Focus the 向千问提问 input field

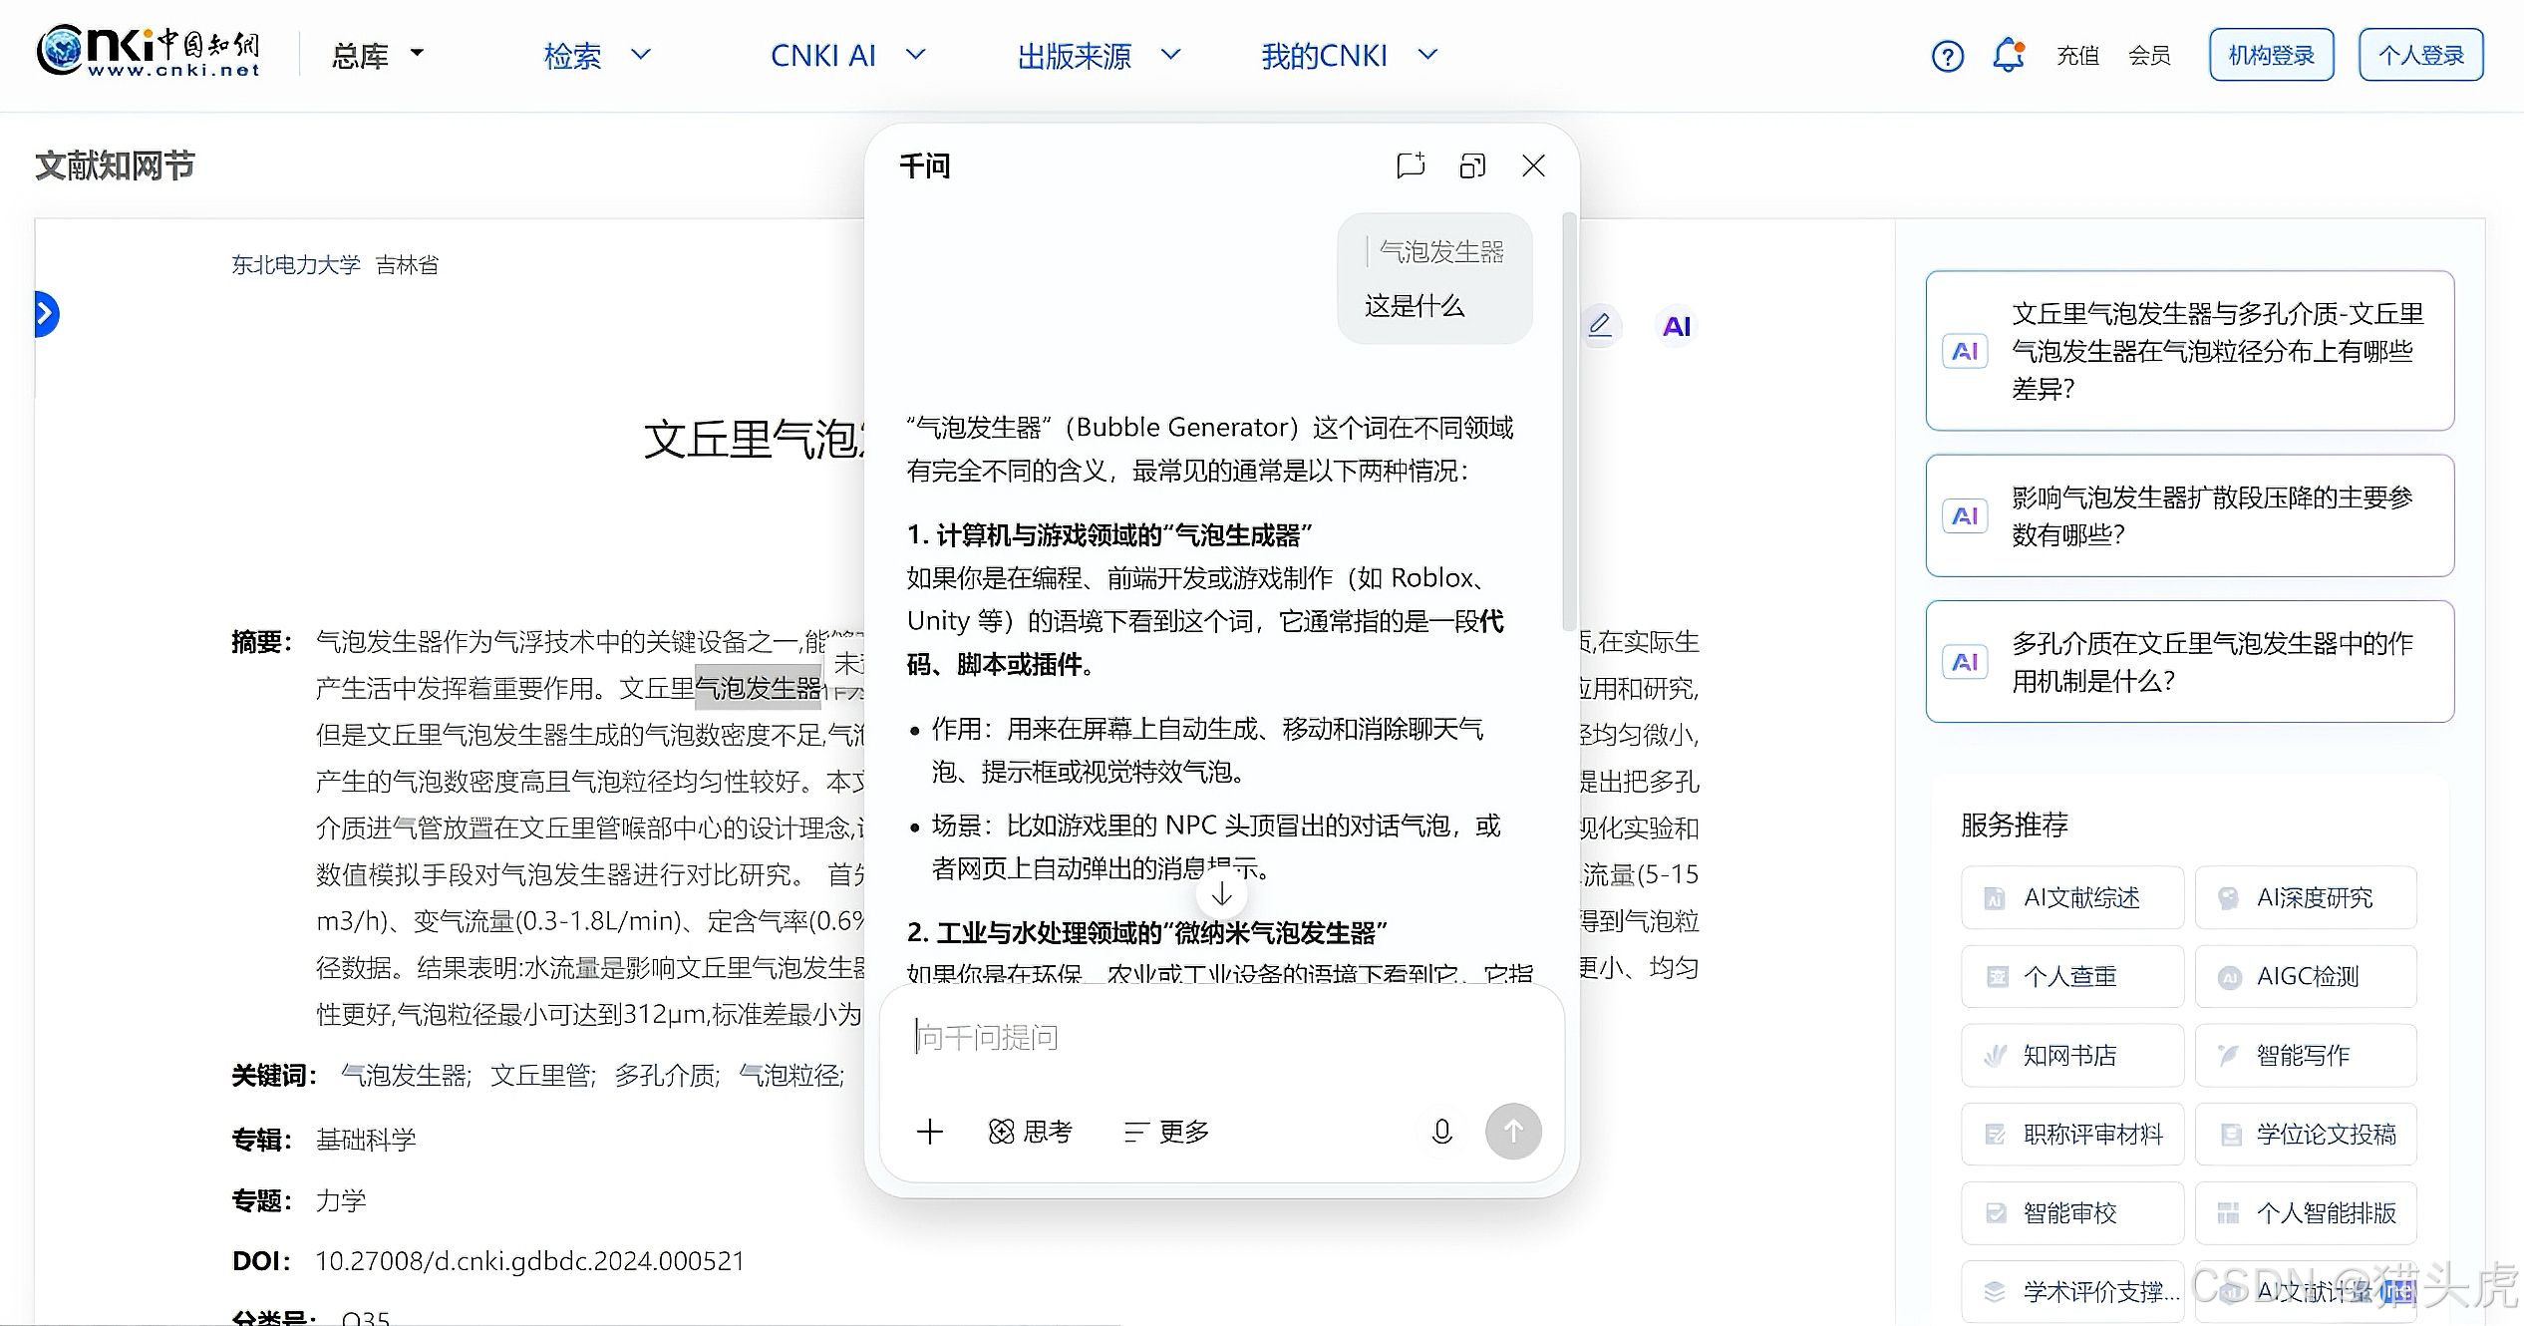click(x=1221, y=1038)
